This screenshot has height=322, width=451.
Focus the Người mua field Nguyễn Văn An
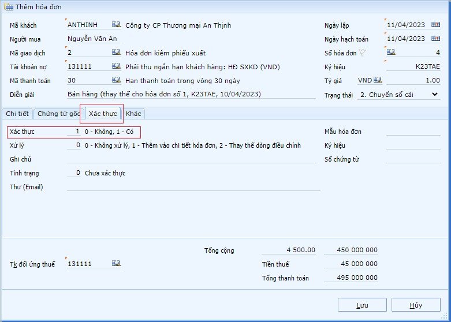coord(94,39)
